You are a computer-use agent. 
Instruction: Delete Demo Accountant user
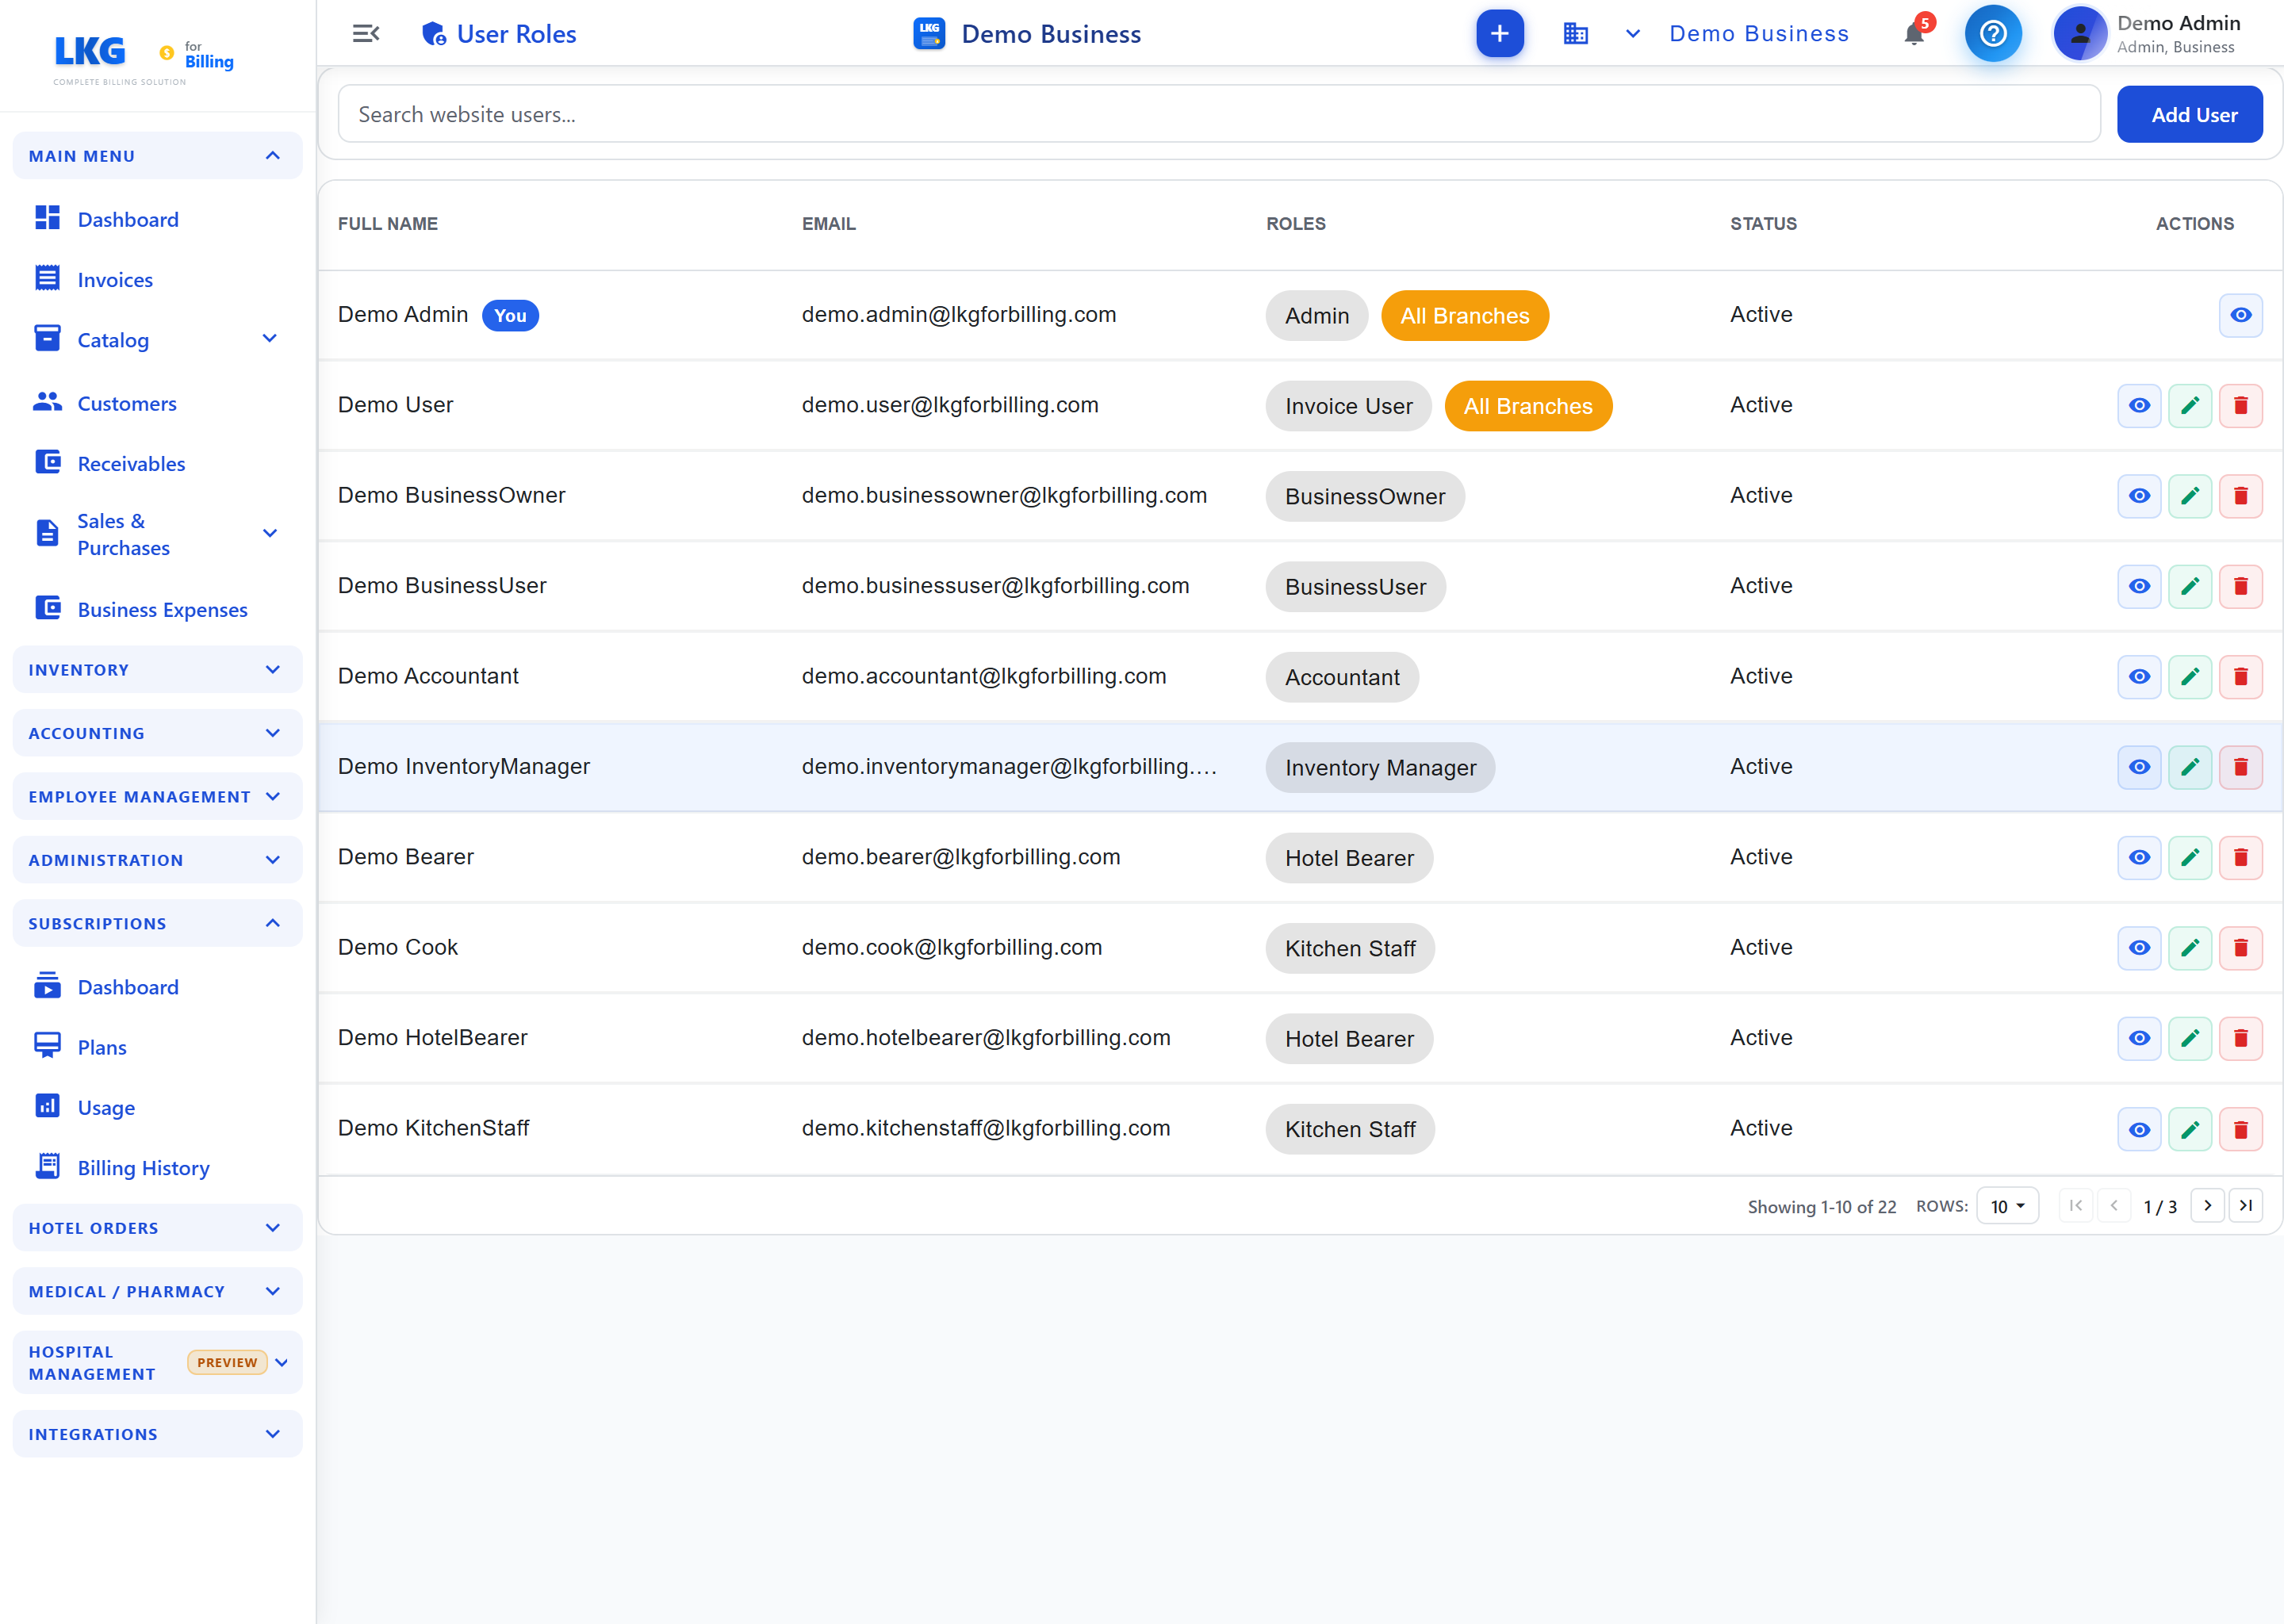(x=2240, y=677)
